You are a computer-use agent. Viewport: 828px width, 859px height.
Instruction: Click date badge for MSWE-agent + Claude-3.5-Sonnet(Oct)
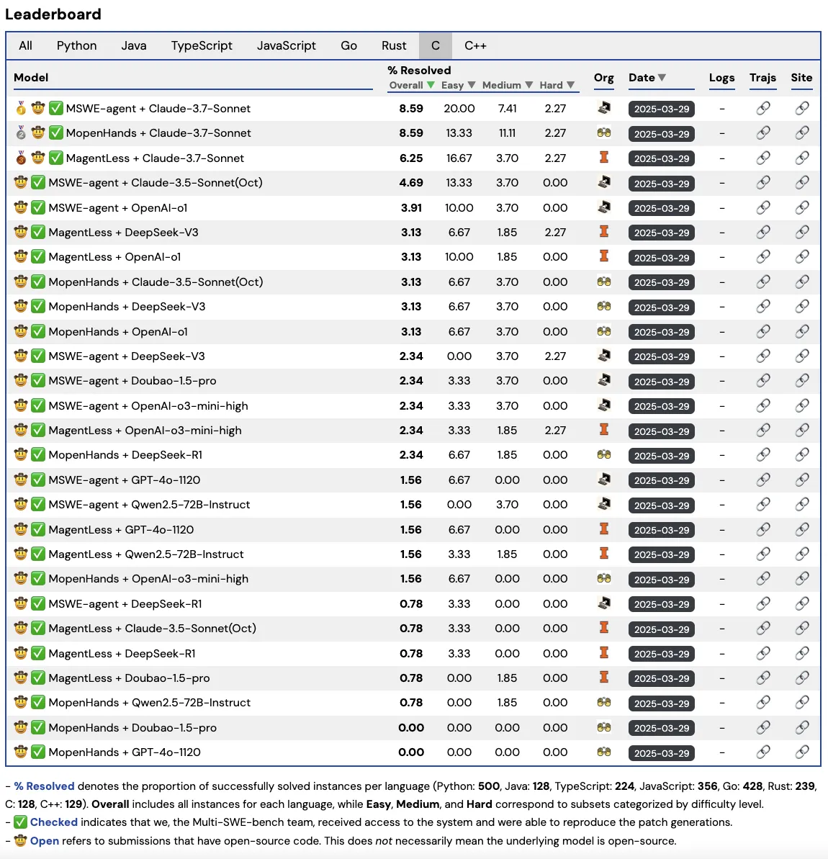[662, 184]
